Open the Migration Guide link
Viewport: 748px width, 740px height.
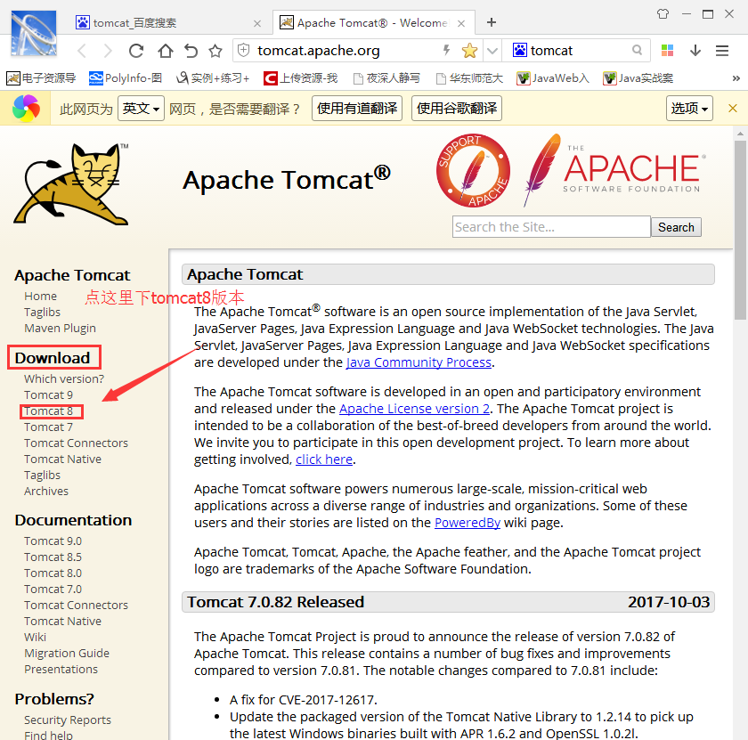67,653
